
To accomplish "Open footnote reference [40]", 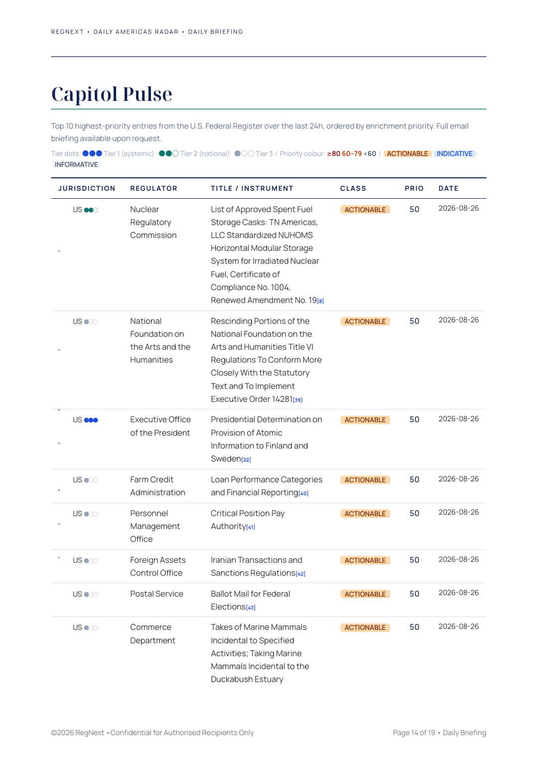I will [303, 494].
